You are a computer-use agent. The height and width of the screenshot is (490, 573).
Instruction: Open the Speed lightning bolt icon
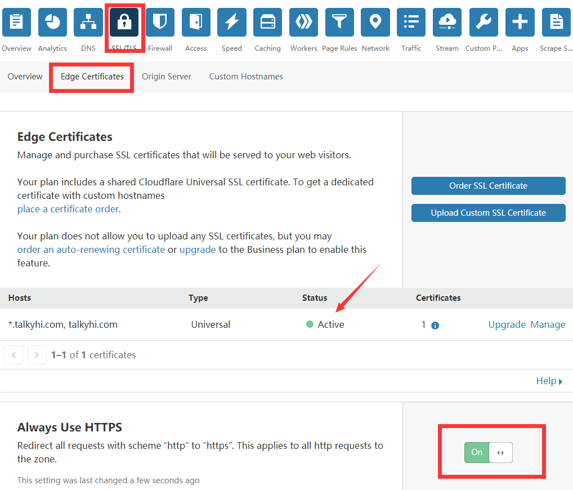pyautogui.click(x=232, y=22)
